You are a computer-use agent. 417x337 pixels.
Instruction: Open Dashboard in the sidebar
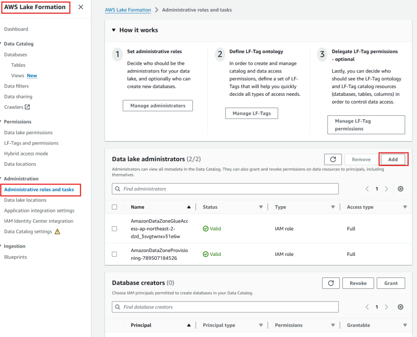(x=16, y=29)
